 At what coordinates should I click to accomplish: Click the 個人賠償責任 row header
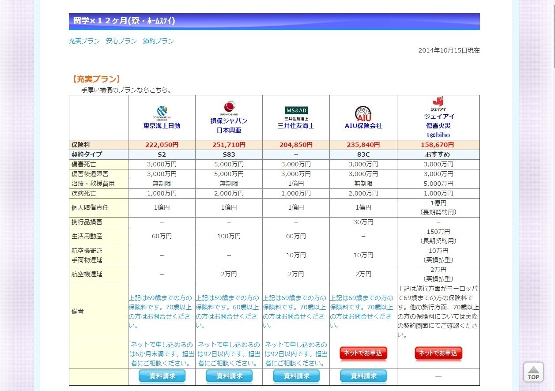[98, 207]
